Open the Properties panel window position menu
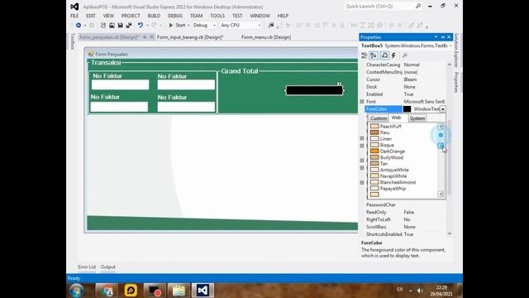The height and width of the screenshot is (298, 529). pos(436,37)
